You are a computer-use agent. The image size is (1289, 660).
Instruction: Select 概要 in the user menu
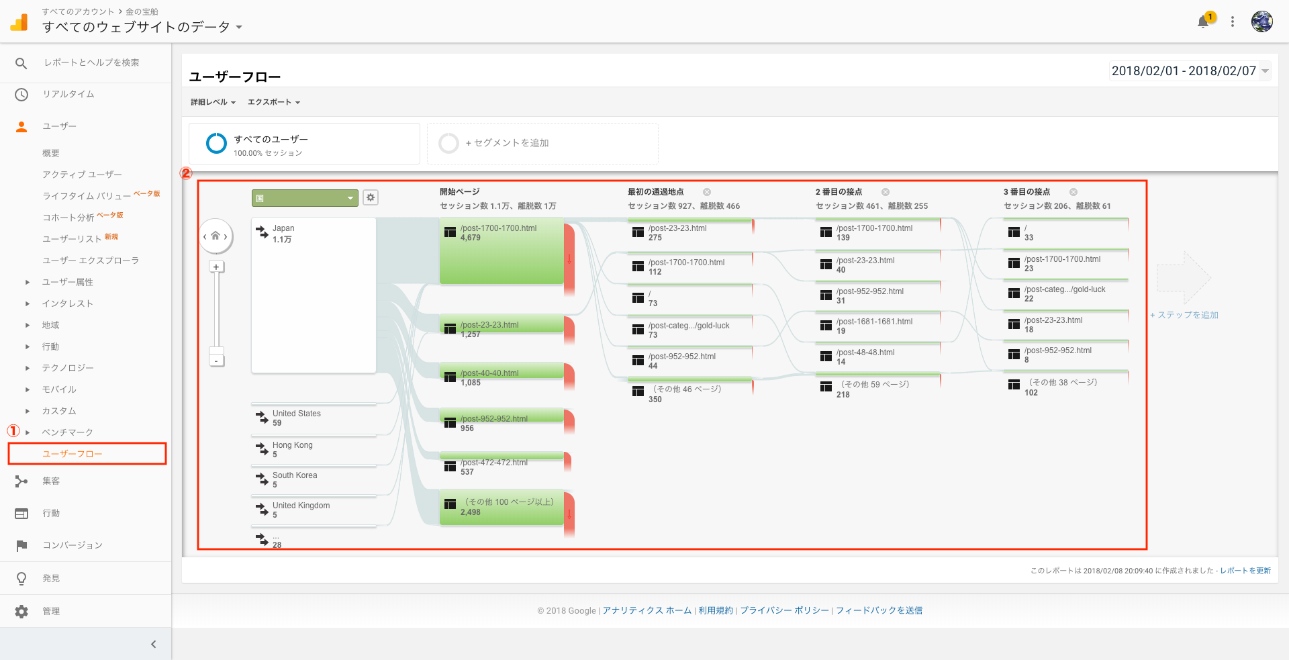51,153
